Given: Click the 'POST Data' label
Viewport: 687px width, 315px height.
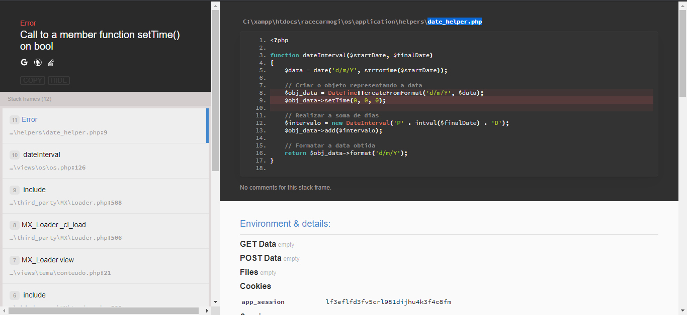Looking at the screenshot, I should pyautogui.click(x=261, y=258).
